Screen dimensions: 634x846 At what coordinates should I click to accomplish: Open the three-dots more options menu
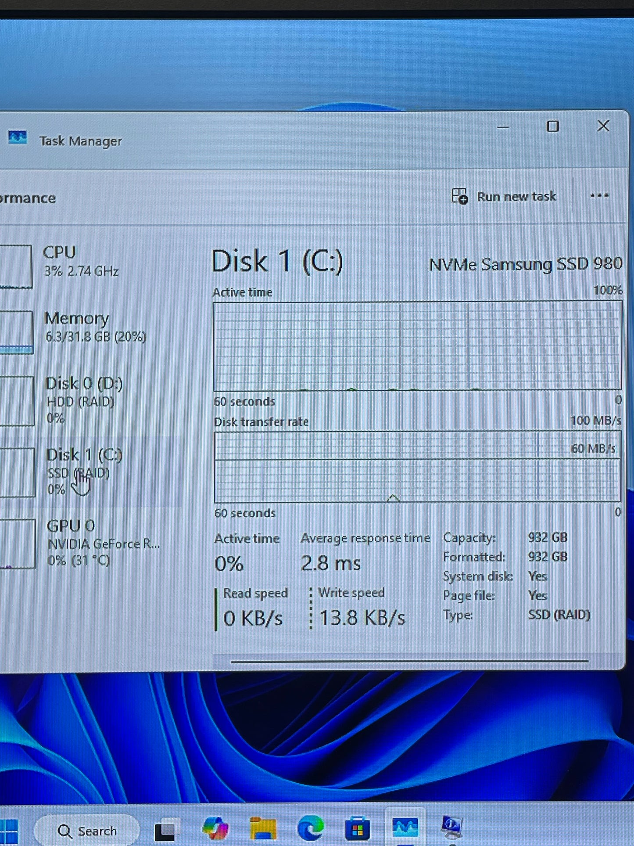(599, 196)
